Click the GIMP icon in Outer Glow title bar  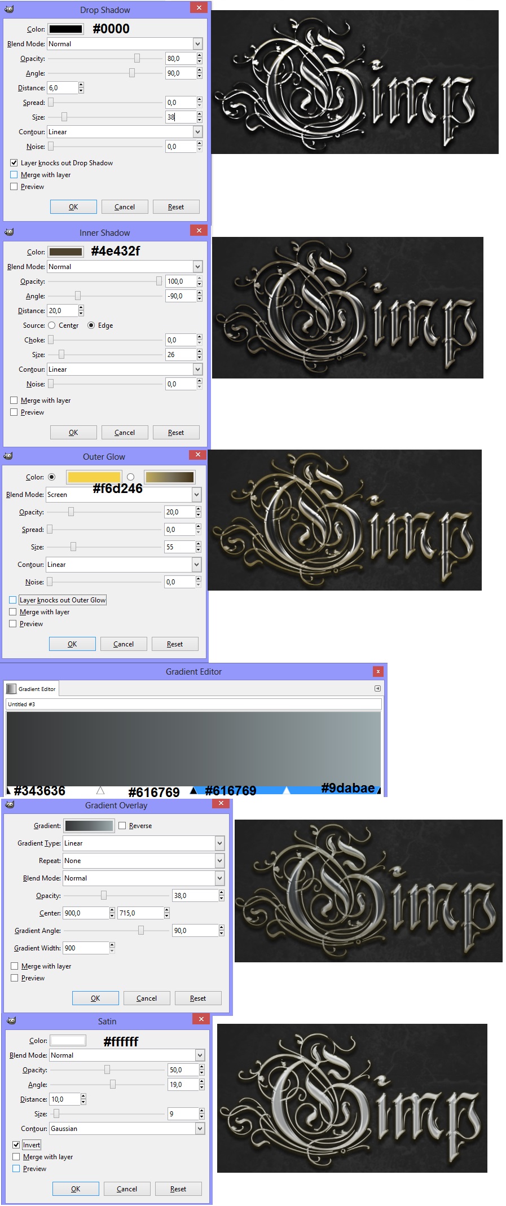[x=8, y=456]
